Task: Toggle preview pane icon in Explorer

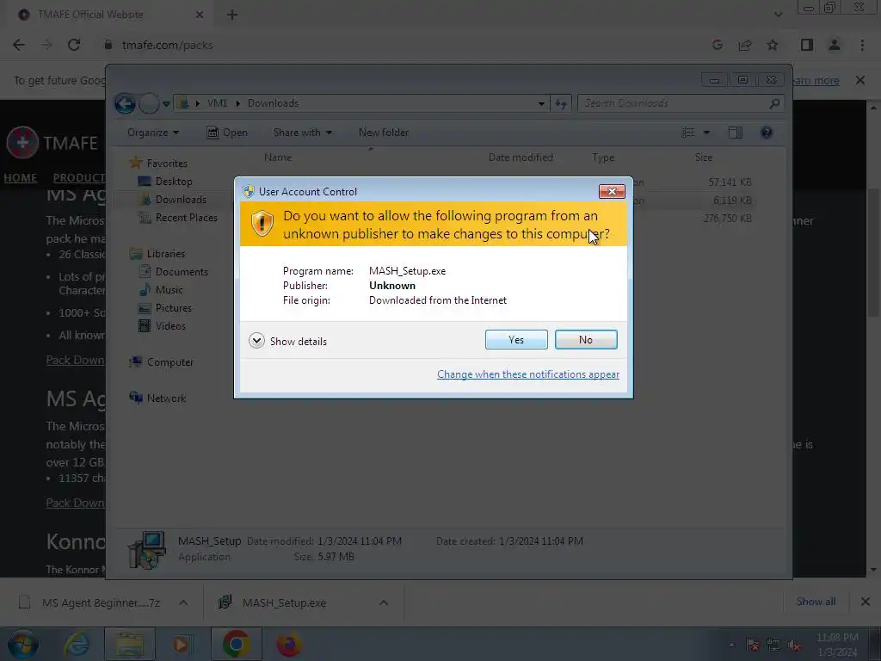Action: tap(735, 133)
